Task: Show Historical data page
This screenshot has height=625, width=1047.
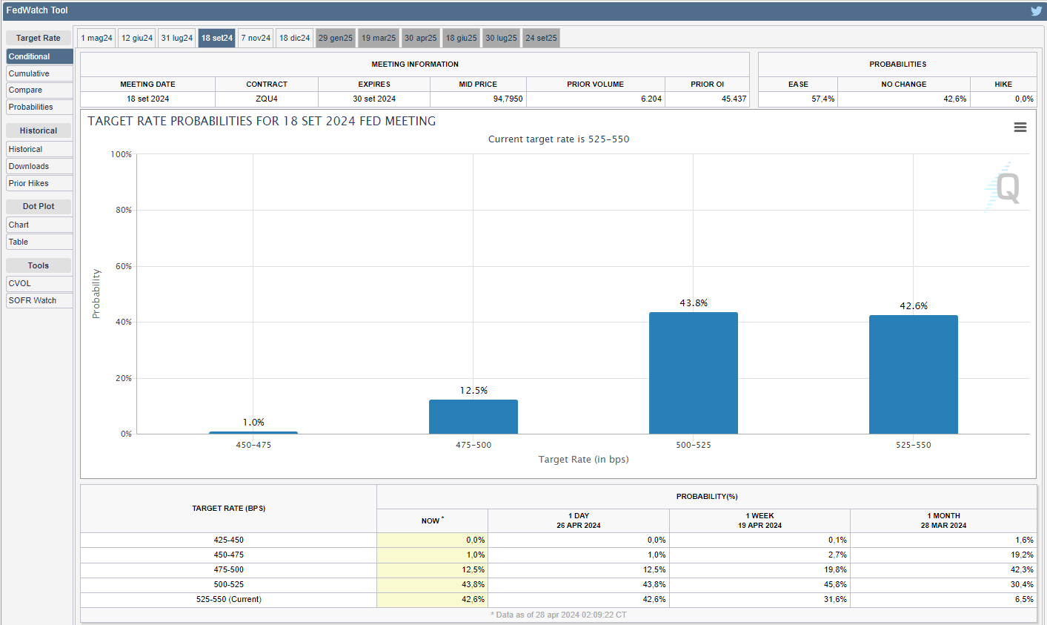Action: pos(39,149)
